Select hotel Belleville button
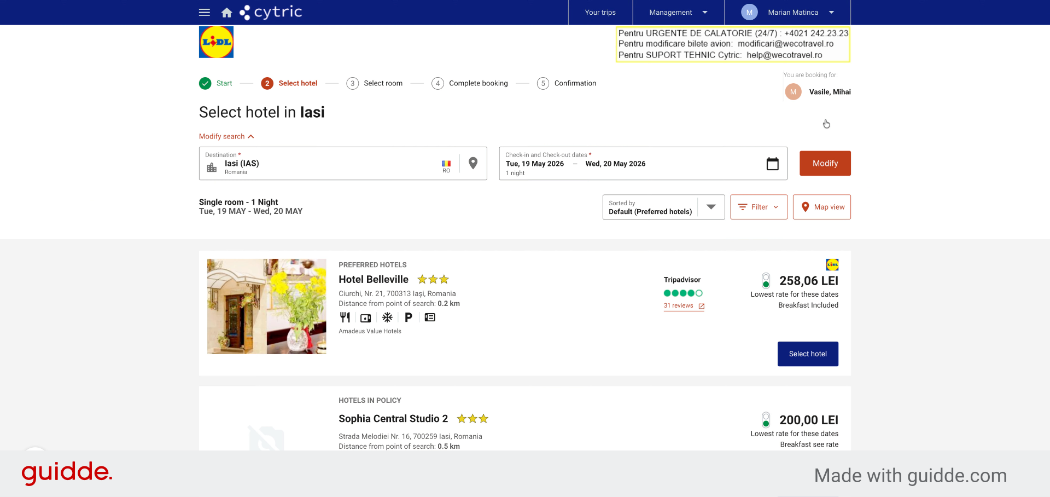The height and width of the screenshot is (497, 1050). [x=808, y=354]
